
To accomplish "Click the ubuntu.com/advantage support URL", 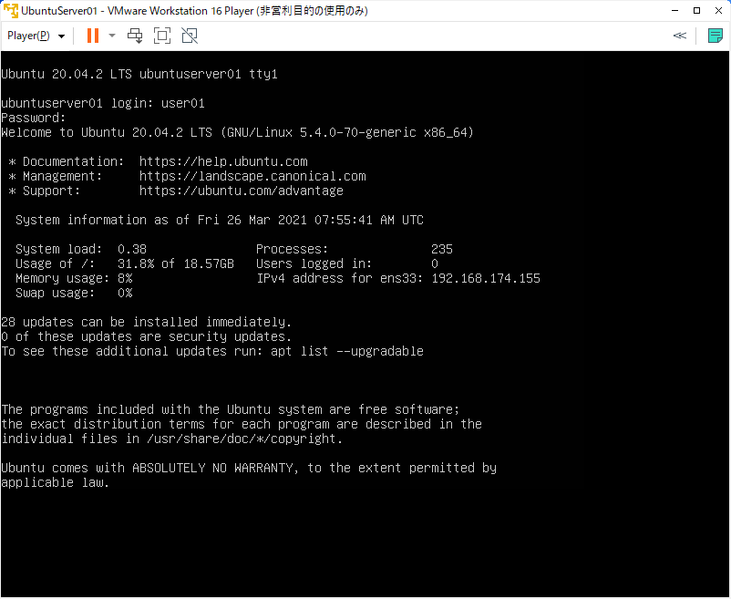I will tap(242, 191).
